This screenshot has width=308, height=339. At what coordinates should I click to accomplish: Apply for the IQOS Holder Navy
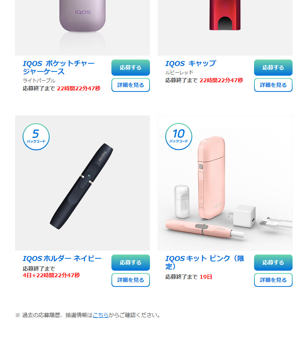pos(131,263)
